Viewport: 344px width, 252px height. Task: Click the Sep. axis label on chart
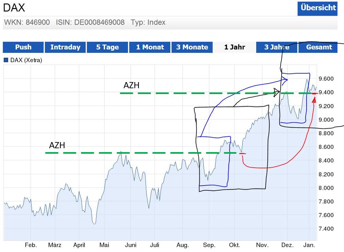(209, 245)
